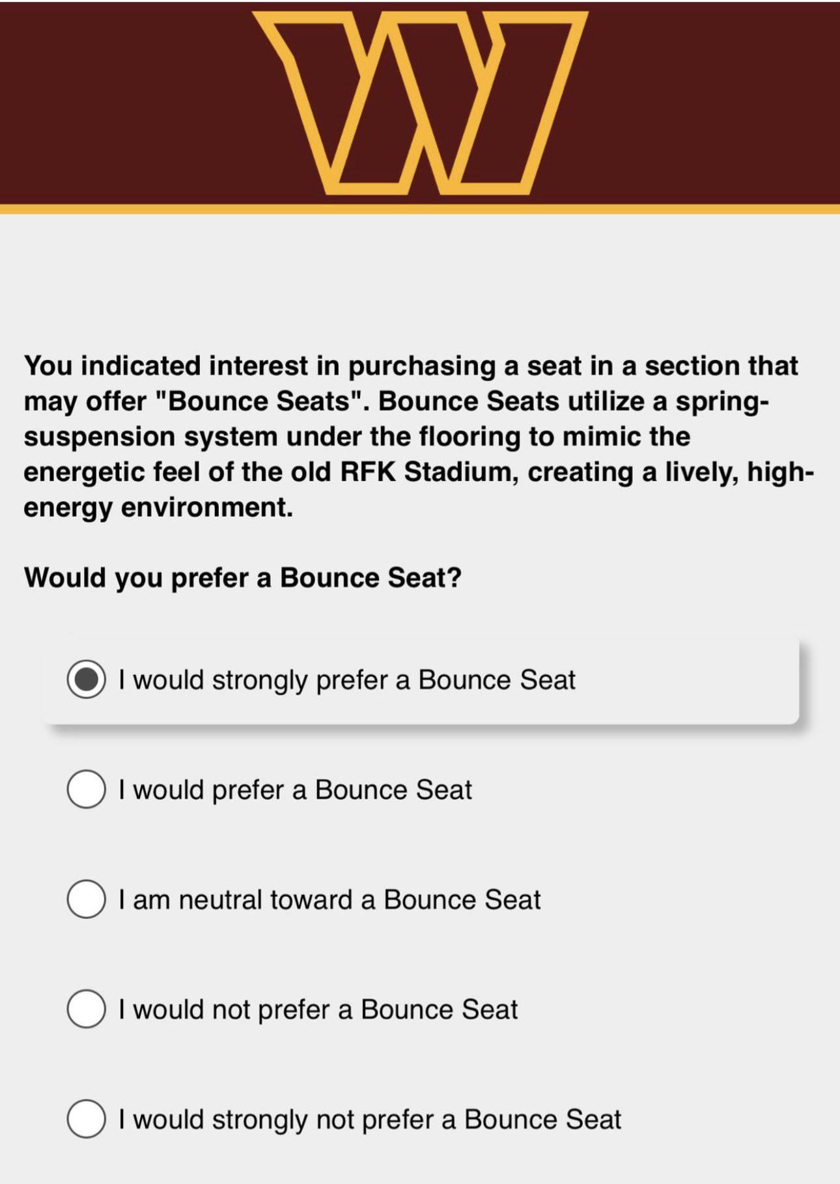
Task: Choose the 'strongly not prefer' radio button
Action: coord(86,1120)
